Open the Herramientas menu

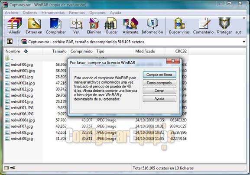(53, 13)
